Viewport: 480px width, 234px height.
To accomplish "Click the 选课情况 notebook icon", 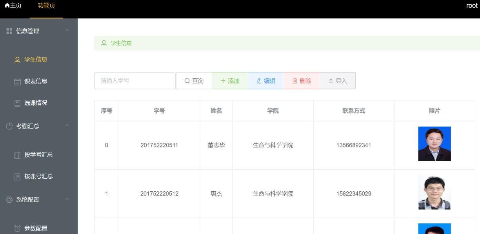I will click(17, 103).
